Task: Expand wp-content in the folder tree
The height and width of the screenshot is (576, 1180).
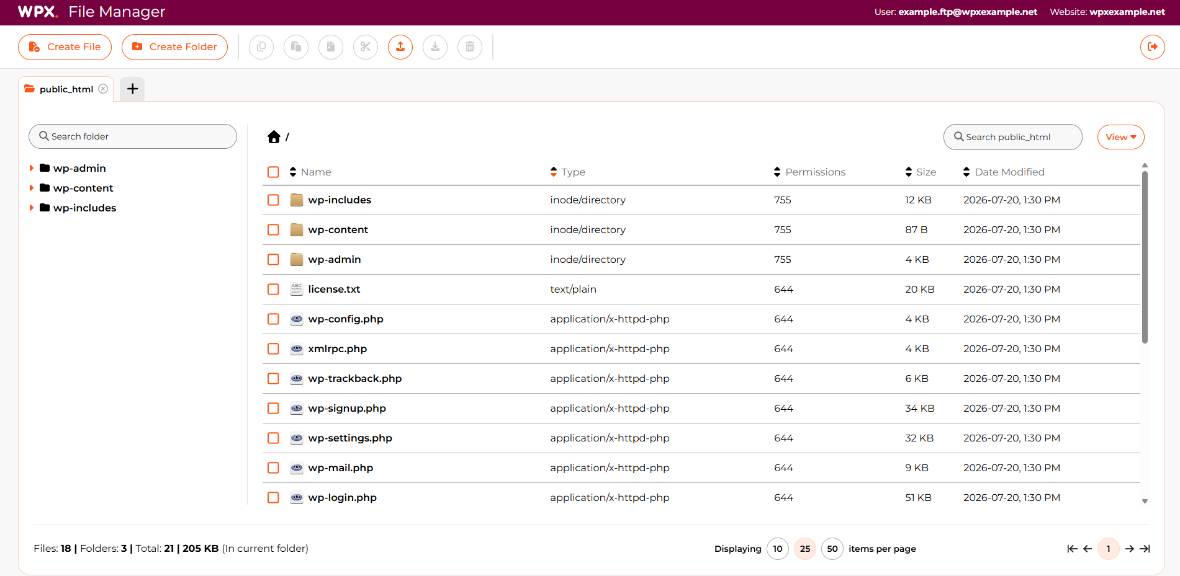Action: (x=32, y=188)
